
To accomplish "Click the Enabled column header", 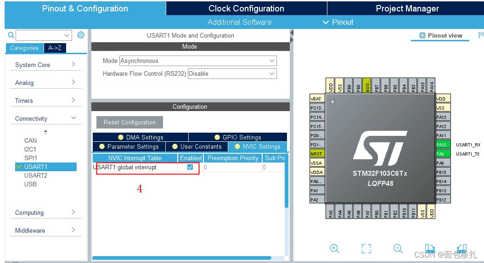I will tap(191, 158).
